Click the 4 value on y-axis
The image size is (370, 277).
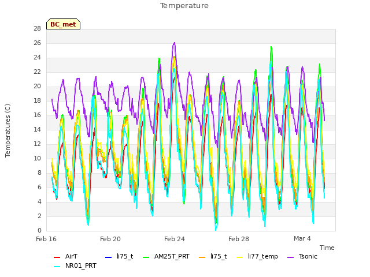(39, 201)
